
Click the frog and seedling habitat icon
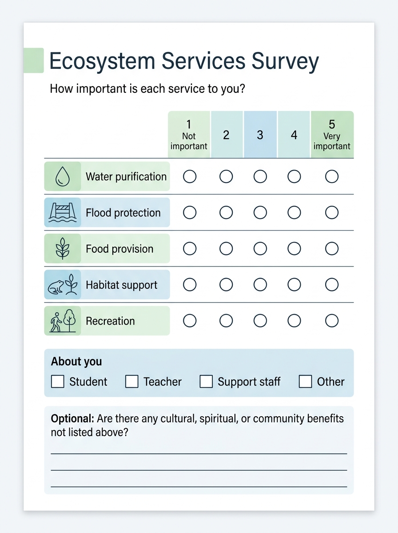[x=62, y=285]
